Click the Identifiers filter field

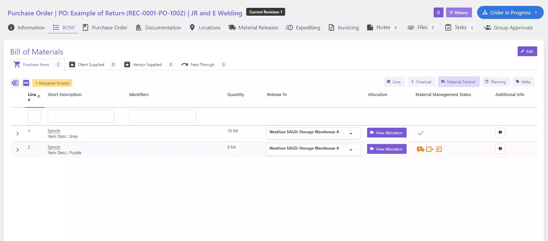(x=163, y=116)
